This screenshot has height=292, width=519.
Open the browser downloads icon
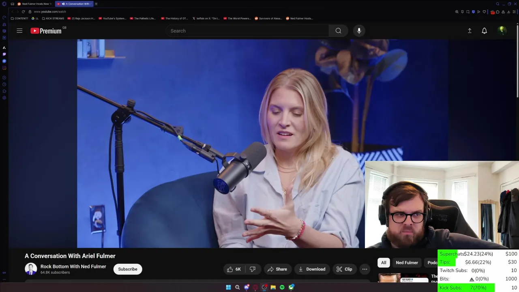point(508,12)
